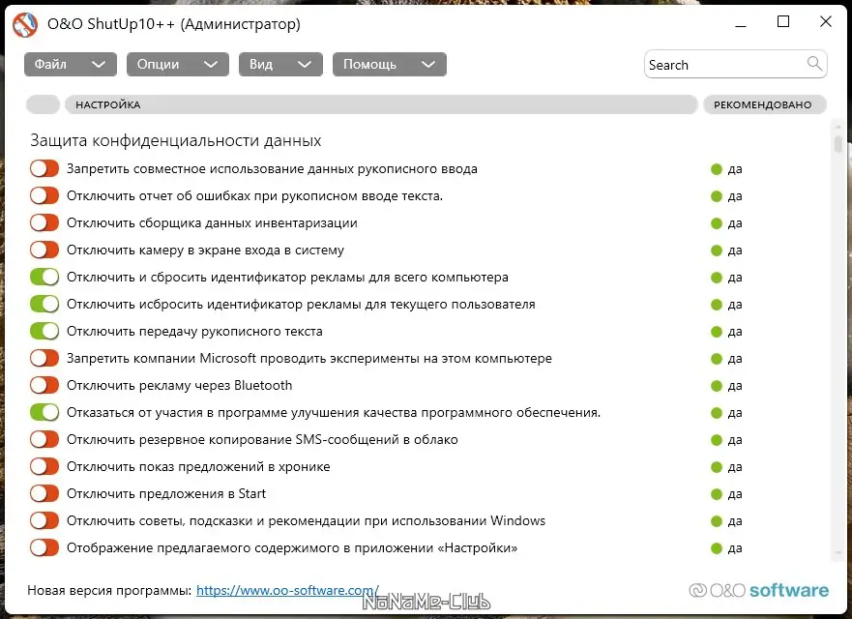Toggle off handwriting error reporting setting
This screenshot has height=619, width=852.
pos(44,195)
